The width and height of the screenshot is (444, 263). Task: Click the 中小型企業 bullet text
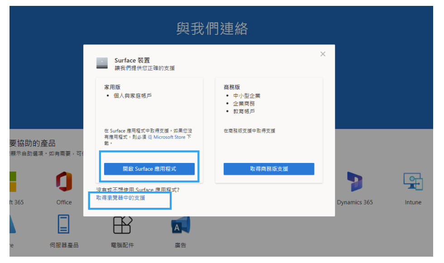(247, 96)
